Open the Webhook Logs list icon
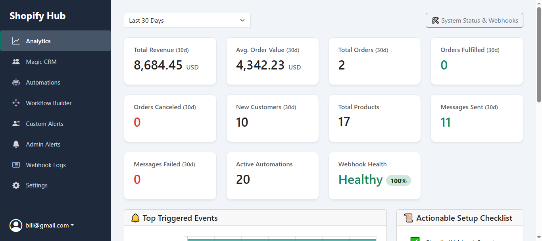Viewport: 542px width, 241px height. point(16,165)
